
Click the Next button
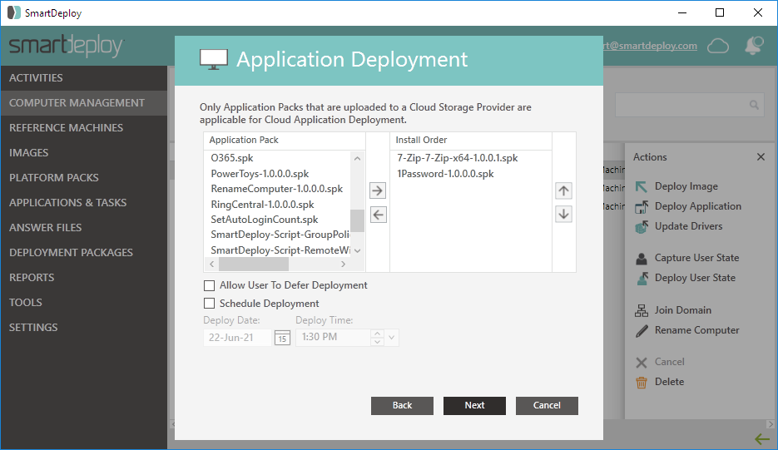click(x=474, y=405)
